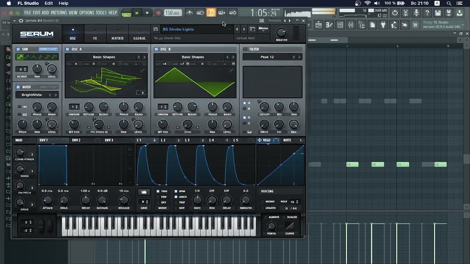The height and width of the screenshot is (264, 470).
Task: Click previous arrow on OSC B Basic Shapes
Action: click(227, 57)
